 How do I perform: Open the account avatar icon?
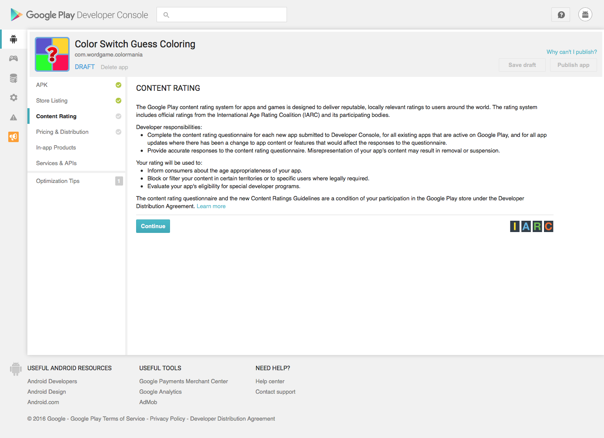click(x=585, y=15)
